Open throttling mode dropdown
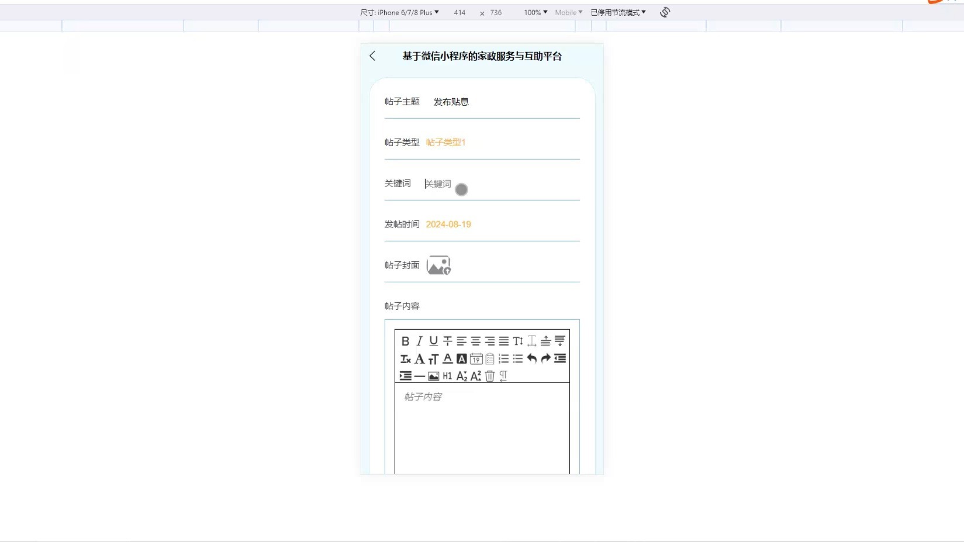Viewport: 964px width, 542px height. 618,12
